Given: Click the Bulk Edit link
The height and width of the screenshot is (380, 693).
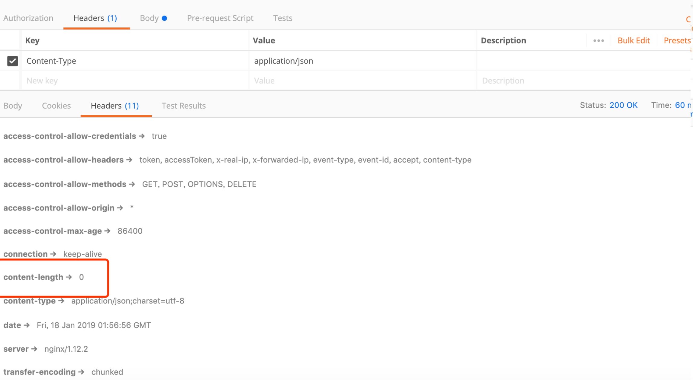Looking at the screenshot, I should 633,41.
